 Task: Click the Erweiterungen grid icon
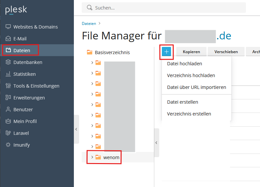pyautogui.click(x=8, y=98)
